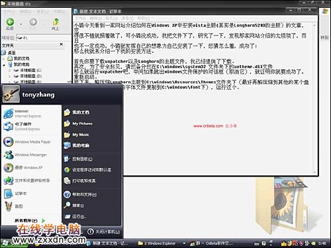This screenshot has height=248, width=331.
Task: Select Local Disk (C:) in the folder tree
Action: pos(28,70)
